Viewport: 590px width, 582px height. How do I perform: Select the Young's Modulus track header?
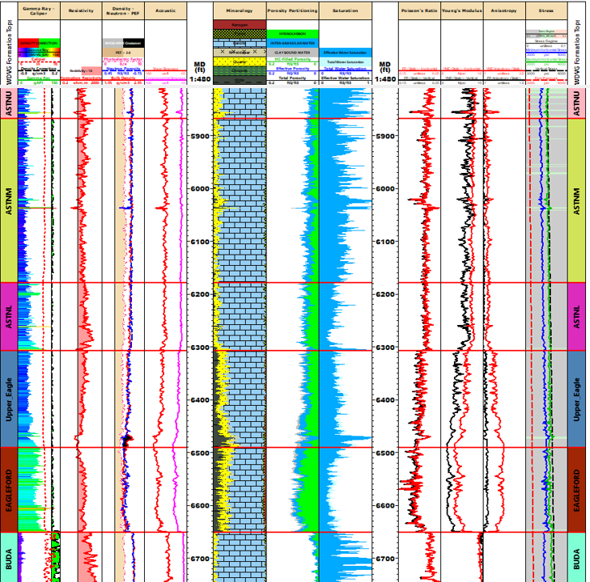(x=461, y=11)
